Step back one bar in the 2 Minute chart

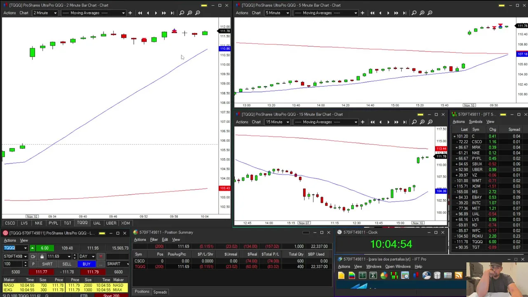point(148,13)
